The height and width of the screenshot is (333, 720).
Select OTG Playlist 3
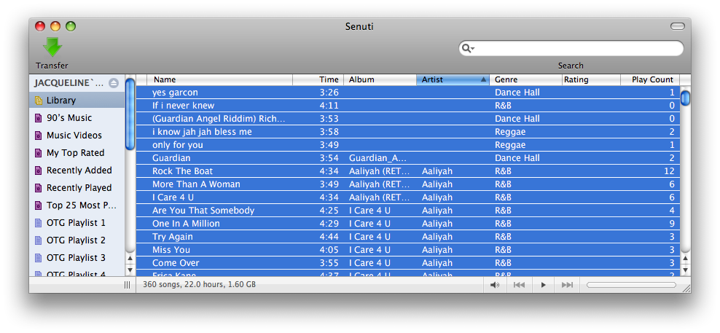click(x=77, y=257)
